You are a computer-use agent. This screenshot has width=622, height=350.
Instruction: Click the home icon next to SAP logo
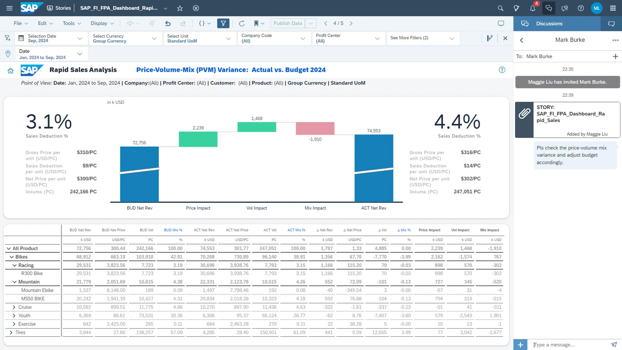(x=10, y=70)
